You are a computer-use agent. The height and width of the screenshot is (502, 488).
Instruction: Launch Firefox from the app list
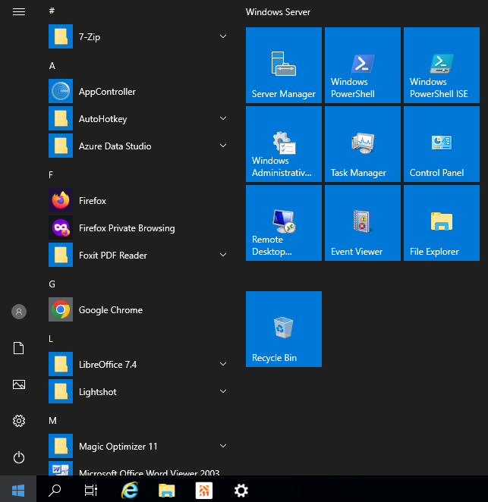tap(138, 200)
